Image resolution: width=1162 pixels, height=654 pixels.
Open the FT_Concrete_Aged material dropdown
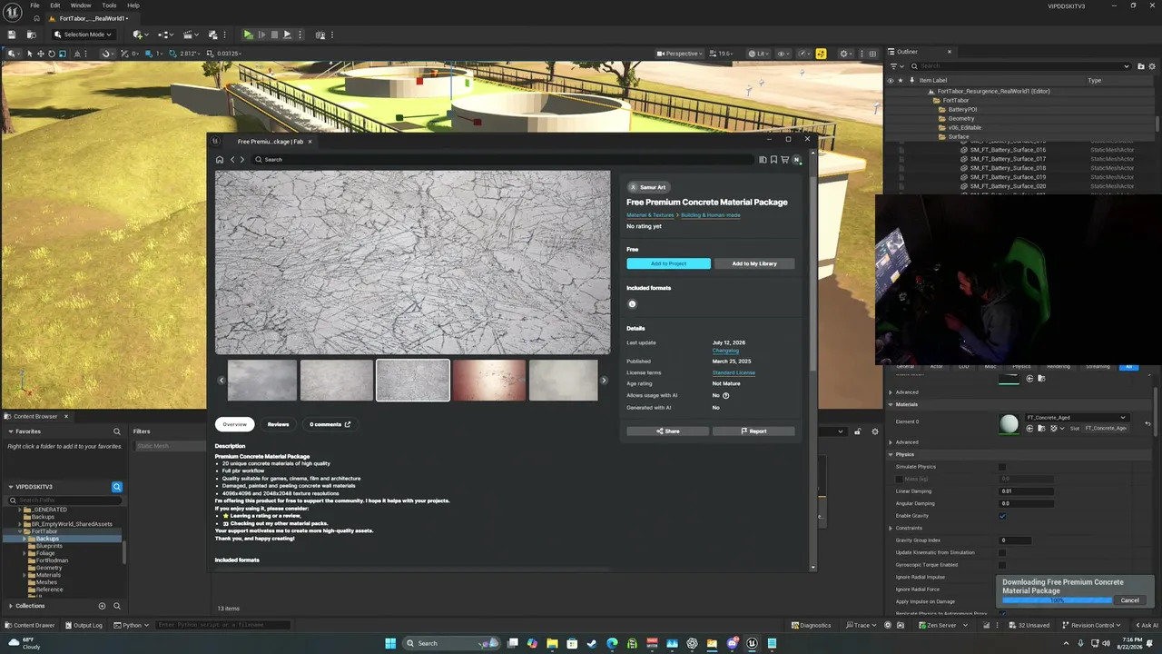(x=1076, y=418)
